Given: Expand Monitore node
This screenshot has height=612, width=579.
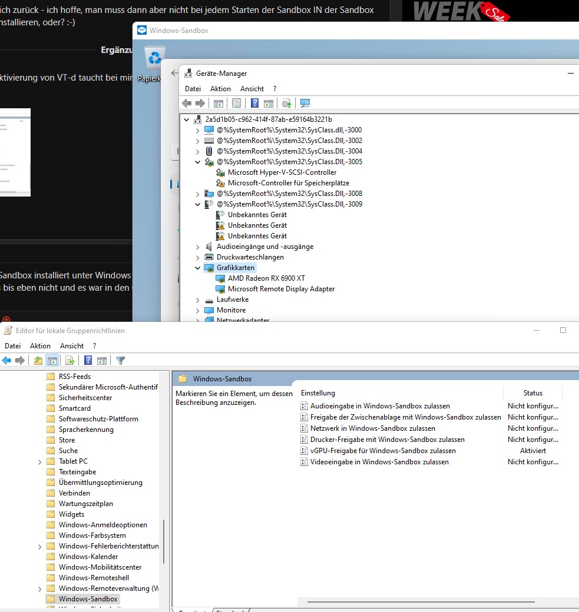Looking at the screenshot, I should pos(197,311).
